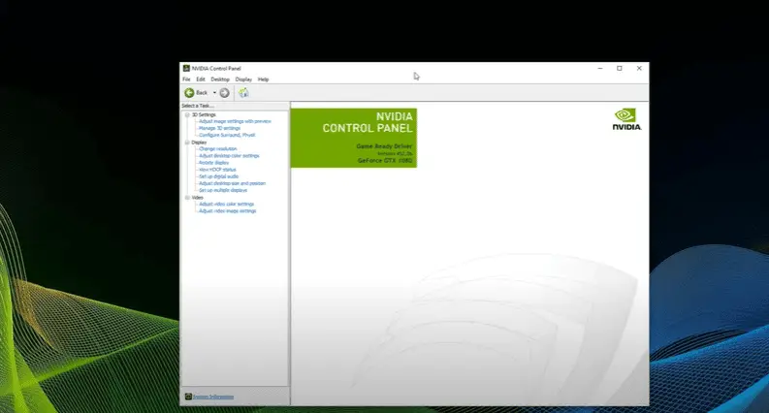Open the Back history dropdown arrow
Viewport: 769px width, 413px height.
pos(214,93)
